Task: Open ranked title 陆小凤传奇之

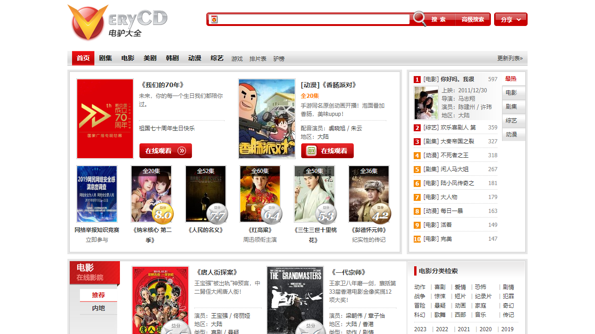Action: coord(457,183)
